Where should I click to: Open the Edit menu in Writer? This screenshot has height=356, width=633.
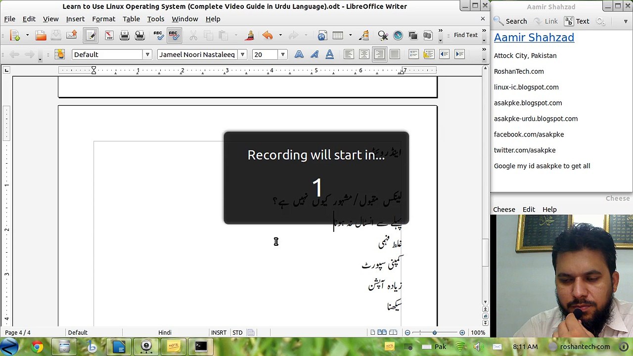pyautogui.click(x=29, y=19)
